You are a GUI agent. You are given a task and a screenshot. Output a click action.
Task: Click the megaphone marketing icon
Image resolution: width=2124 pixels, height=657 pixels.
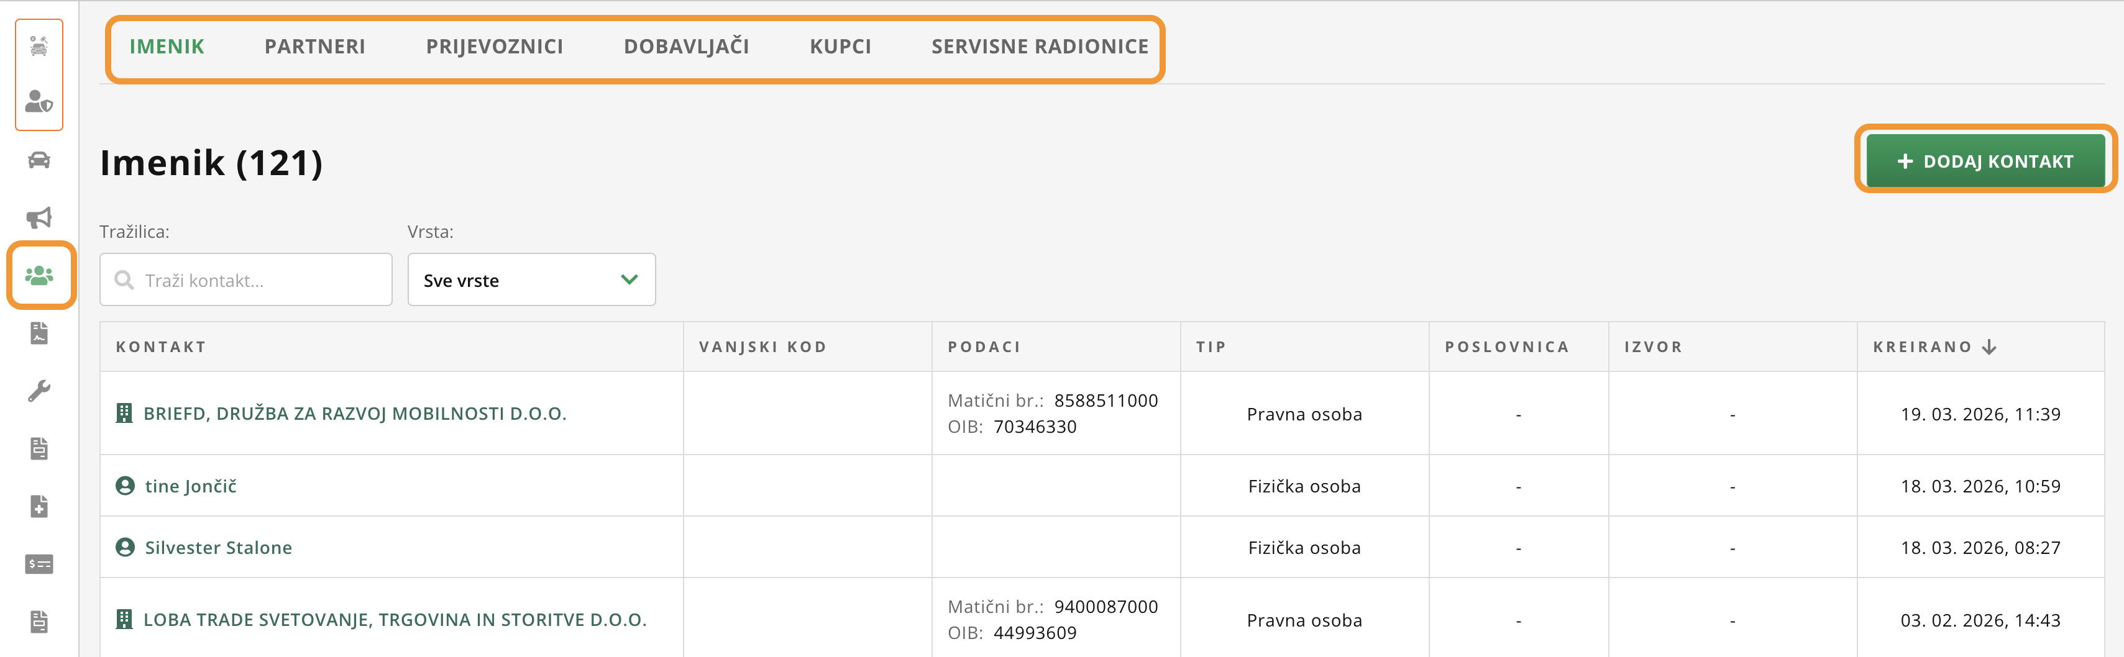pyautogui.click(x=39, y=217)
